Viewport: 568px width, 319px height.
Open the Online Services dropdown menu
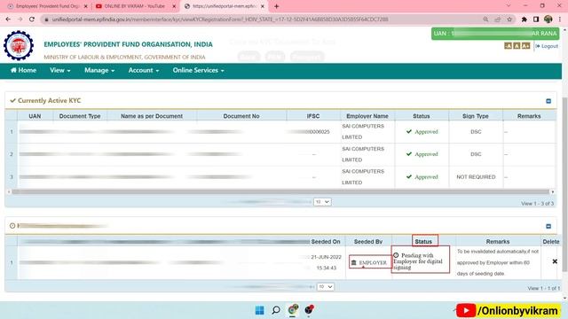[x=198, y=70]
